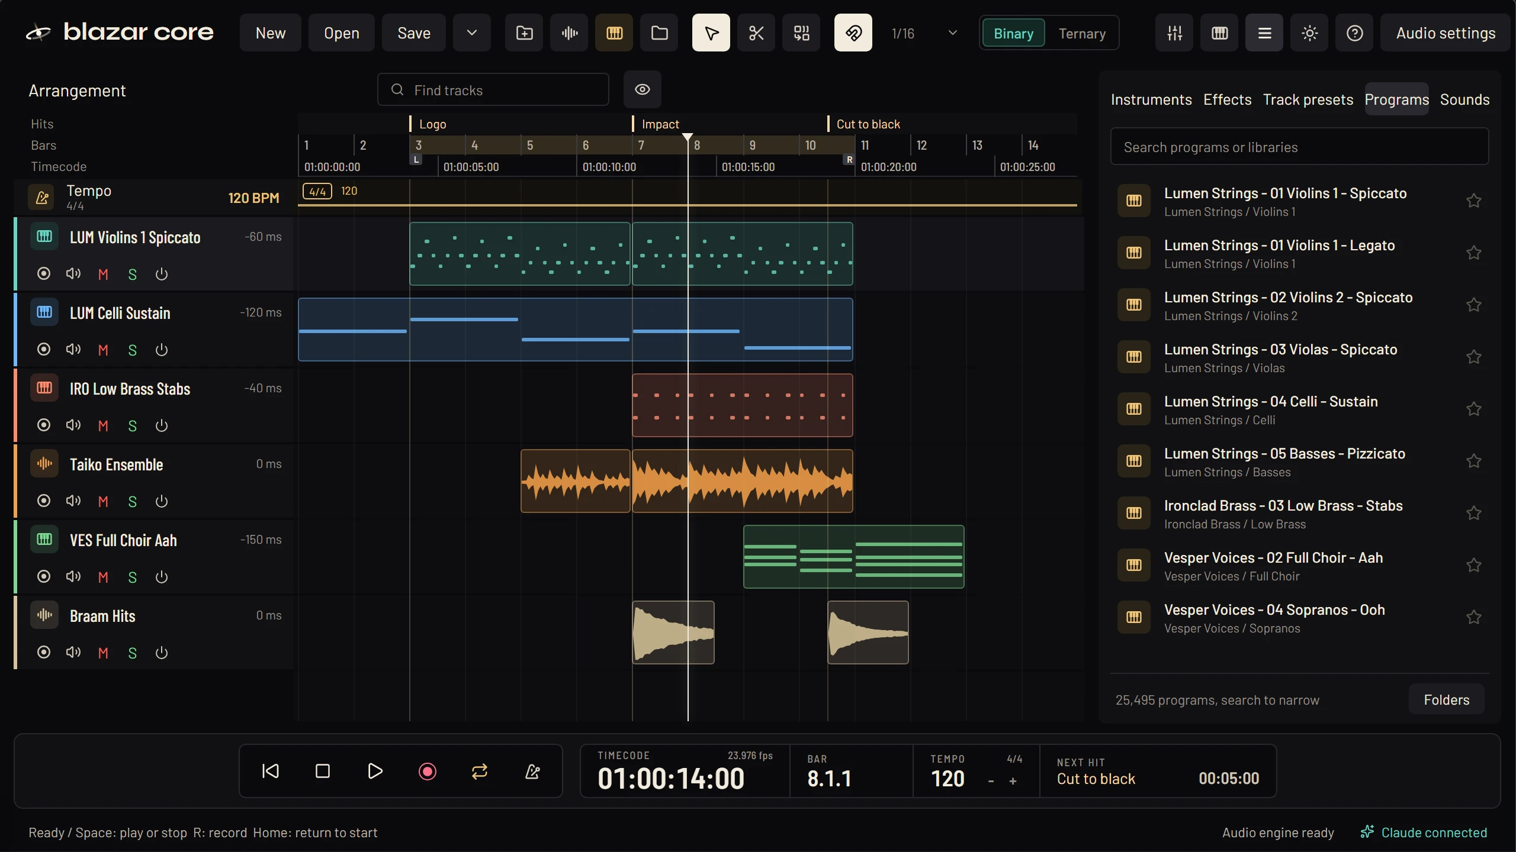Click the return to start transport button
Viewport: 1516px width, 852px height.
pos(271,771)
